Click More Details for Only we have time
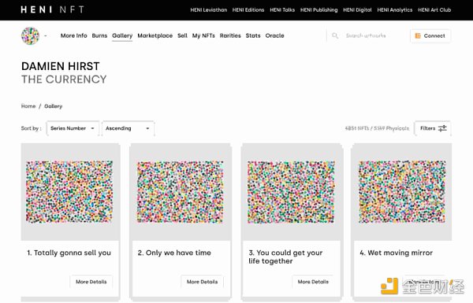This screenshot has width=473, height=303. [202, 282]
